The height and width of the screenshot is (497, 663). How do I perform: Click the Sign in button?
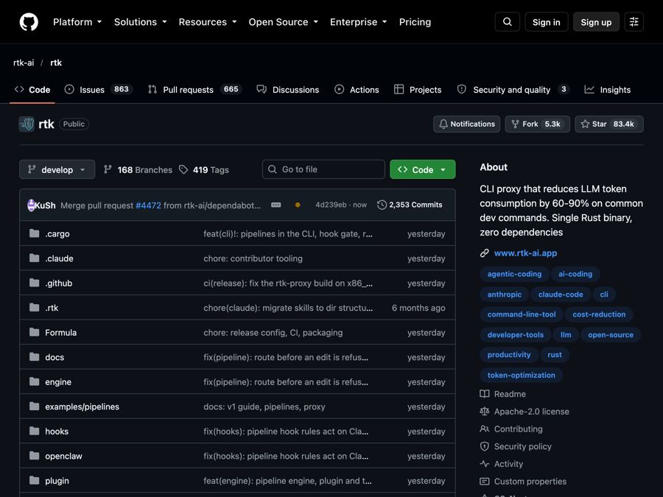tap(547, 22)
